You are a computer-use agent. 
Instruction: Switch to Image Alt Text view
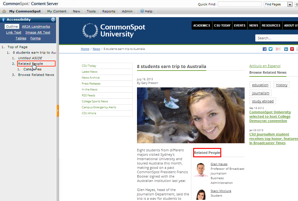[x=38, y=32]
